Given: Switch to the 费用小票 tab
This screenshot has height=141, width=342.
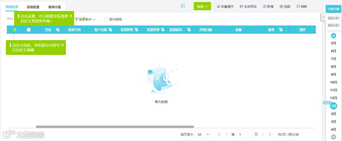Looking at the screenshot, I should tap(54, 7).
